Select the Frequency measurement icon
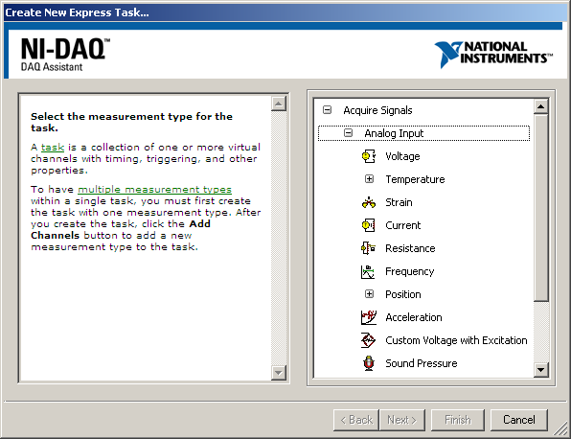Viewport: 571px width, 439px height. pos(368,272)
